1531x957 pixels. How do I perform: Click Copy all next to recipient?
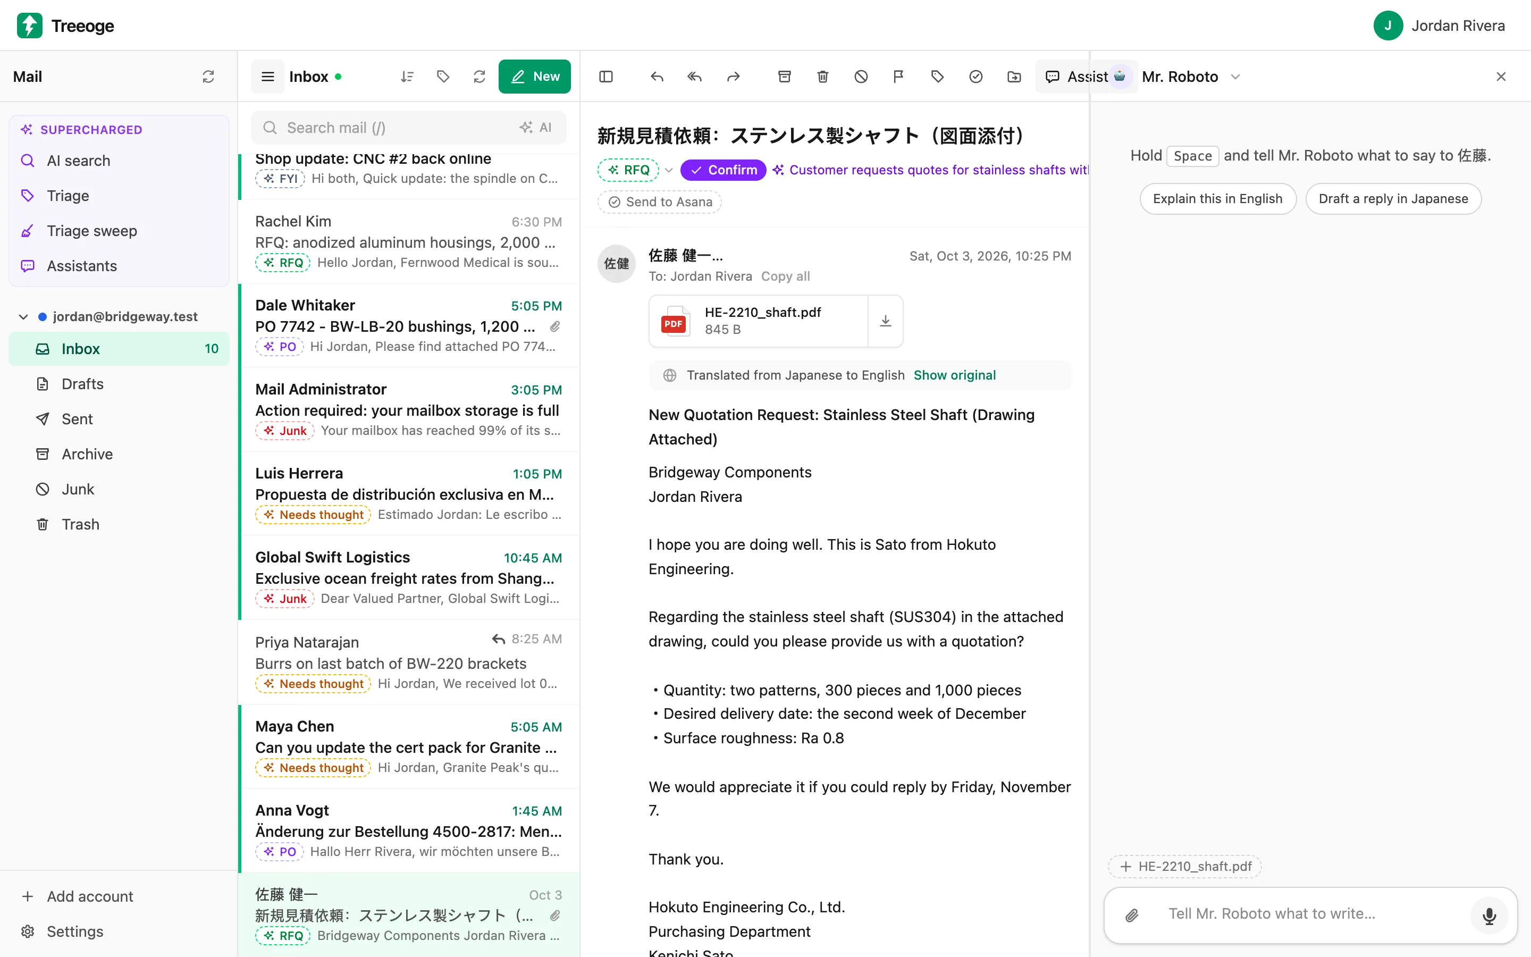point(785,276)
